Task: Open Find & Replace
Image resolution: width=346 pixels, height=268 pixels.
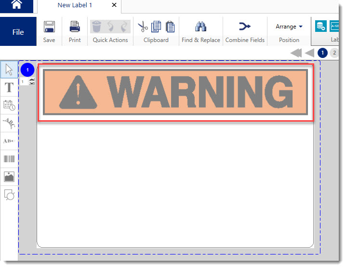Action: pos(200,30)
